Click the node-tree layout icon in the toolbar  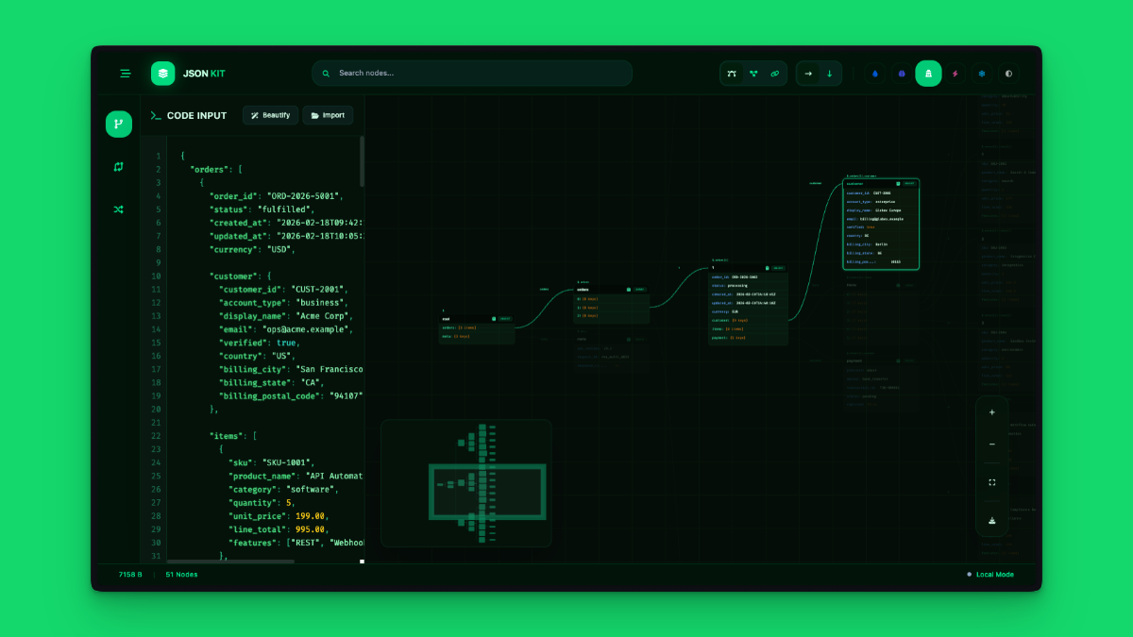(753, 73)
